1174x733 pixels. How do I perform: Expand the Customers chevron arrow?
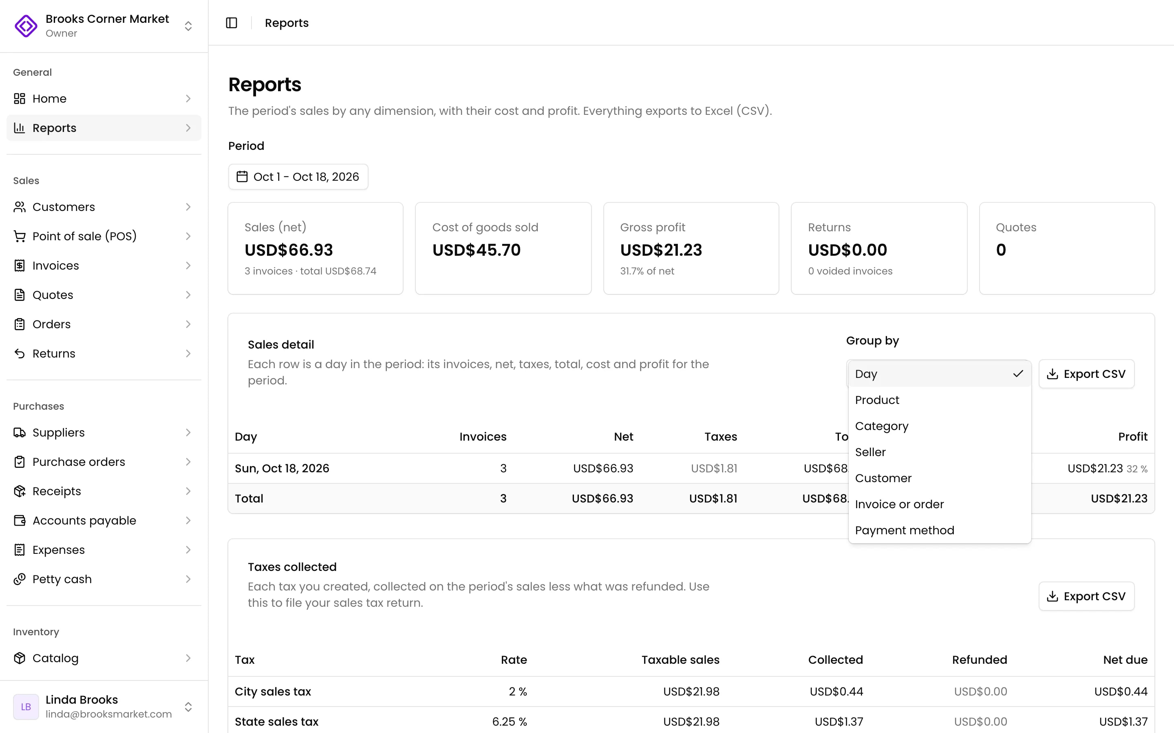188,207
